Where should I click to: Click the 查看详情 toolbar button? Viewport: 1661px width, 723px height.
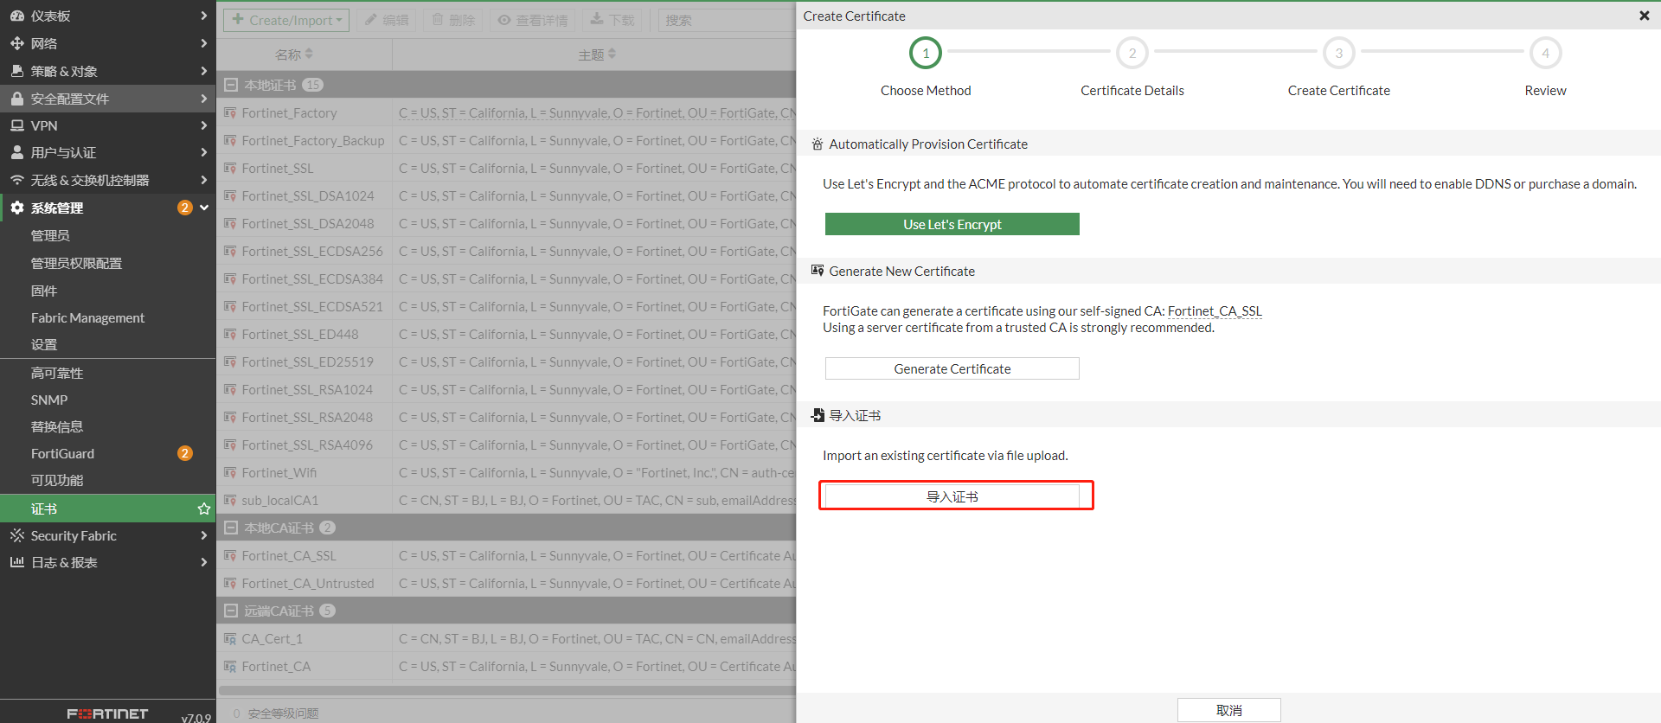click(533, 20)
